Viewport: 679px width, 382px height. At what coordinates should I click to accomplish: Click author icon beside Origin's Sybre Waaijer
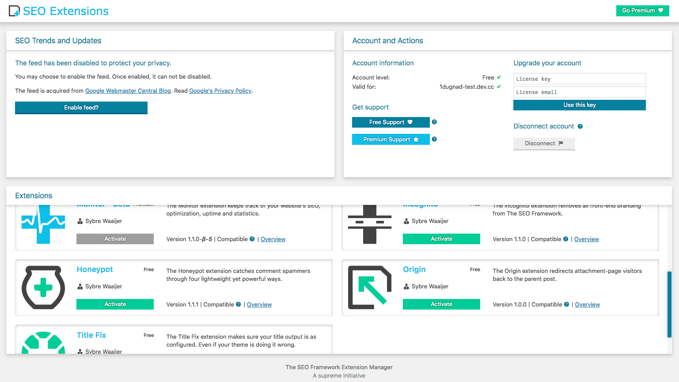pyautogui.click(x=406, y=287)
